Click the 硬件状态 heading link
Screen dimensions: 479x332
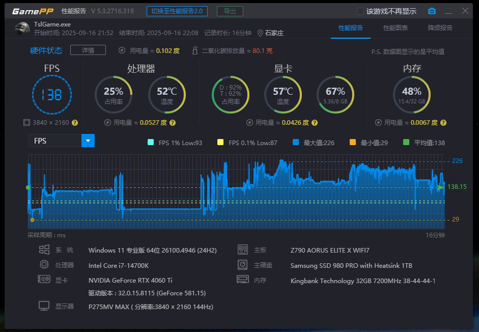click(46, 50)
